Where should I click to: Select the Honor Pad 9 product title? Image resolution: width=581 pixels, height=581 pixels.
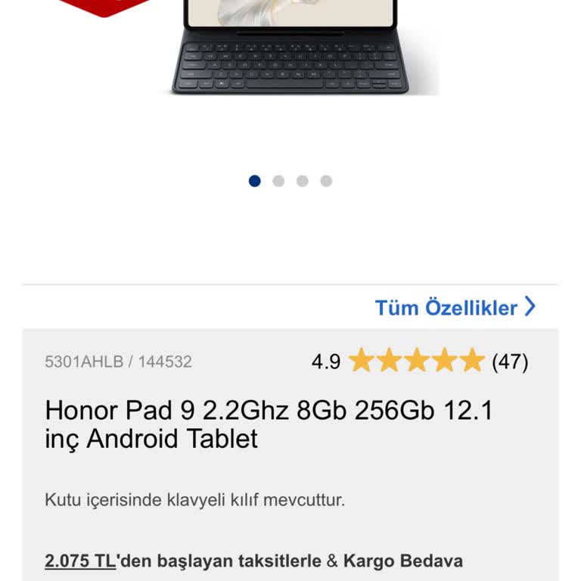(269, 424)
